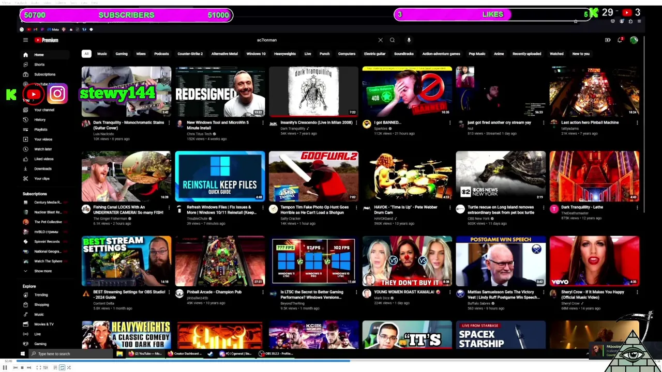Open options for Last action hero Pinball
The width and height of the screenshot is (662, 372).
point(637,123)
